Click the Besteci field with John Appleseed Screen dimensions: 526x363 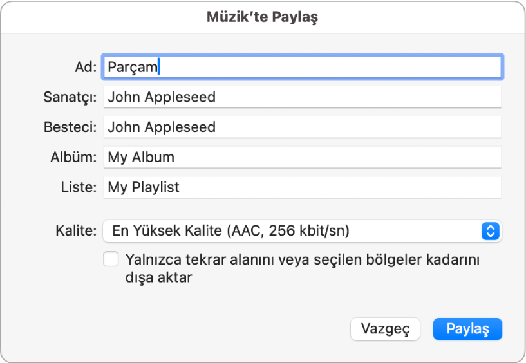pyautogui.click(x=302, y=127)
